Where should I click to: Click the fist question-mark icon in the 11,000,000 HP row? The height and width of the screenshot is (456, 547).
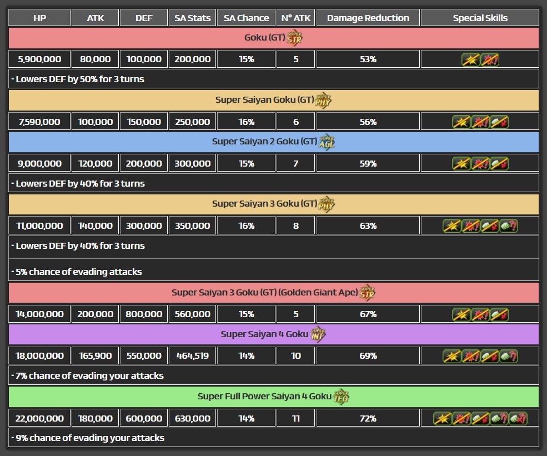(x=509, y=226)
